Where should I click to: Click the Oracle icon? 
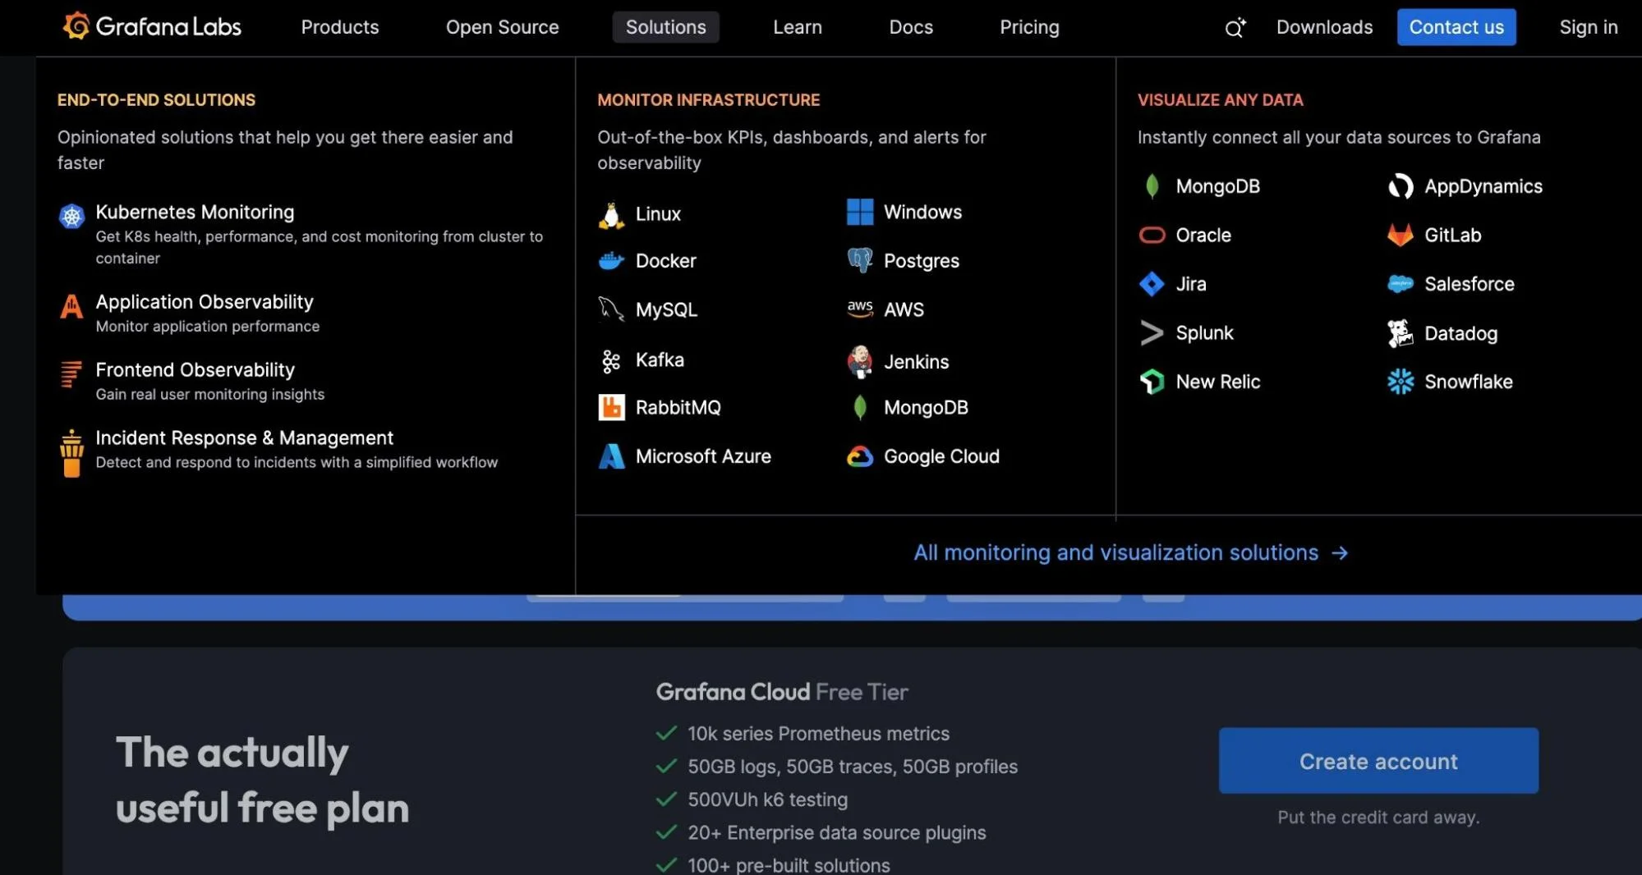(1152, 236)
